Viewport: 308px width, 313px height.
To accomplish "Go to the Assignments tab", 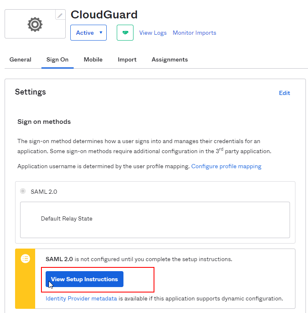I will click(169, 59).
